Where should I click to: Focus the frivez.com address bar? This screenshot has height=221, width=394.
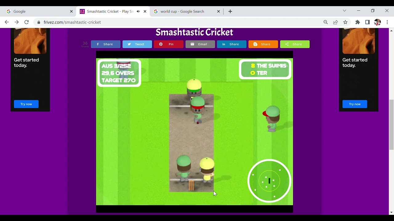coord(179,22)
